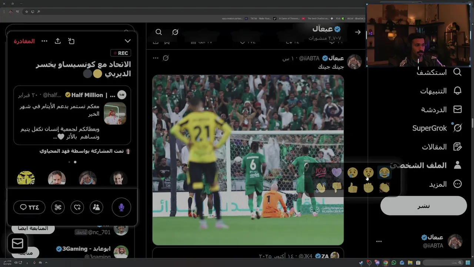Bookmark the page with star icon
The height and width of the screenshot is (267, 474).
point(26,12)
